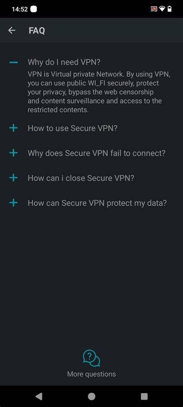The image size is (183, 407).
Task: Tap the battery icon in status bar
Action: pos(169,9)
